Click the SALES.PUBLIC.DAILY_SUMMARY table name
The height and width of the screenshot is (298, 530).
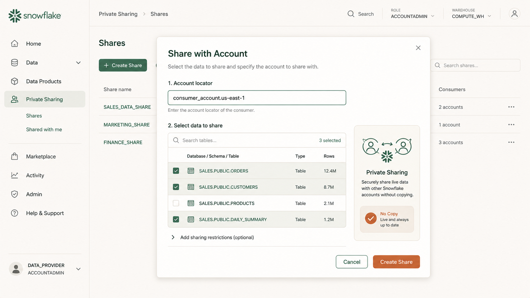[233, 219]
